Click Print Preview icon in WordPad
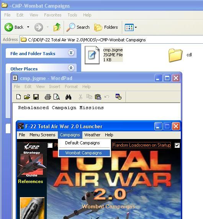This screenshot has width=203, height=219. pos(57,97)
